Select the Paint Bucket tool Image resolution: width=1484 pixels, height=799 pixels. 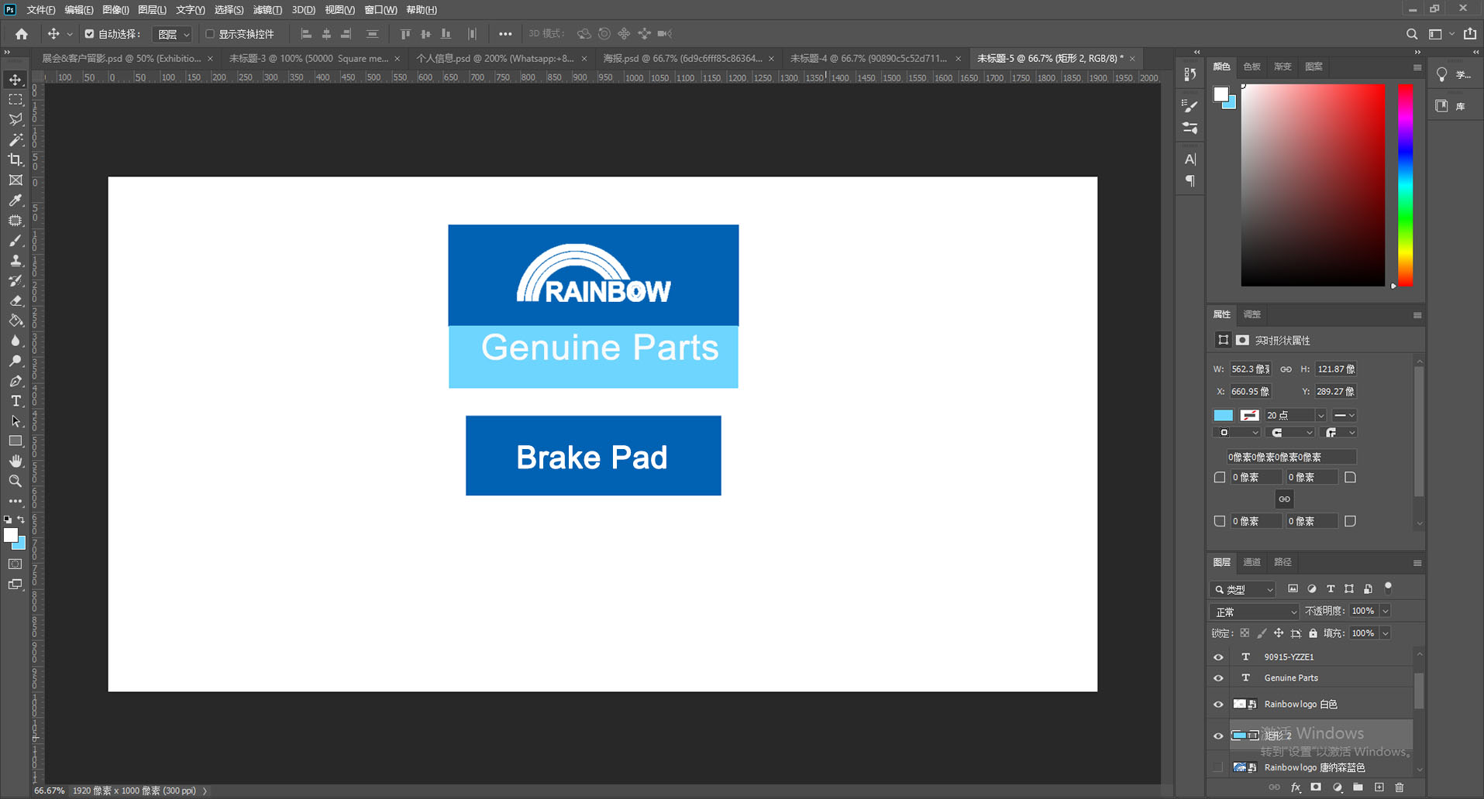pos(15,321)
